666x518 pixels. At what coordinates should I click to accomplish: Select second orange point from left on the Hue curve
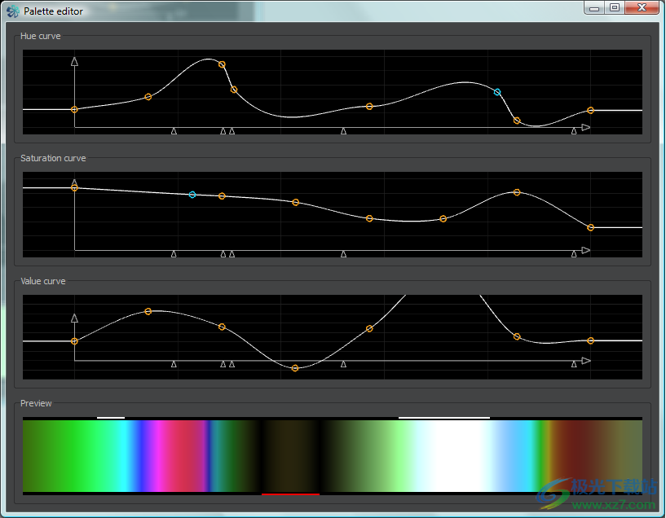[148, 97]
